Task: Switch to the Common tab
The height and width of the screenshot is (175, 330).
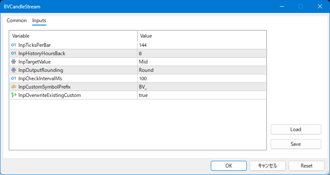Action: point(17,20)
